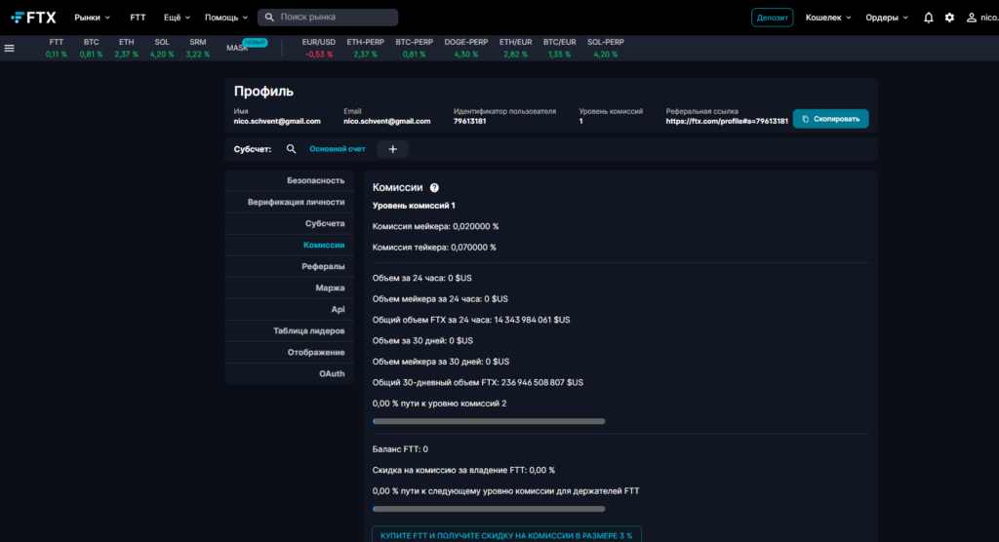Click the FTX logo in header

click(33, 18)
